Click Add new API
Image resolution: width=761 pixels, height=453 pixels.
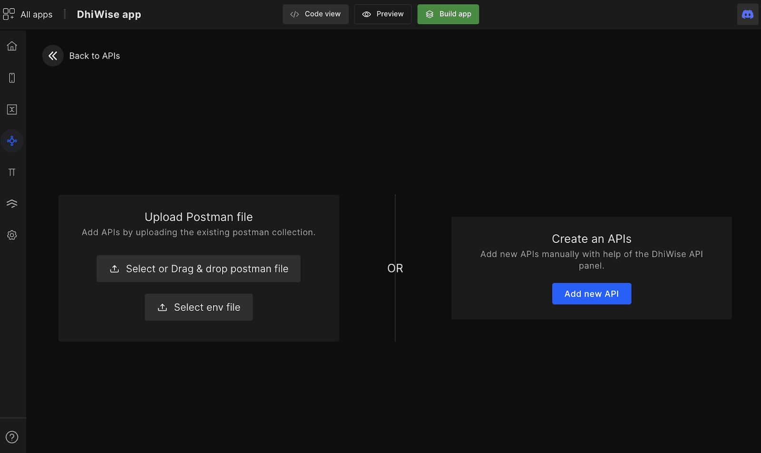[x=592, y=293]
